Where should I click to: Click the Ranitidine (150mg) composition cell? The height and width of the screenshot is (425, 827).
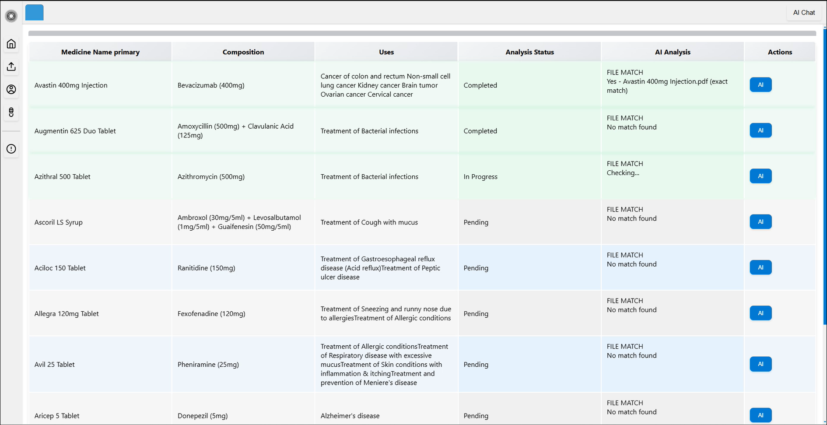(x=243, y=268)
